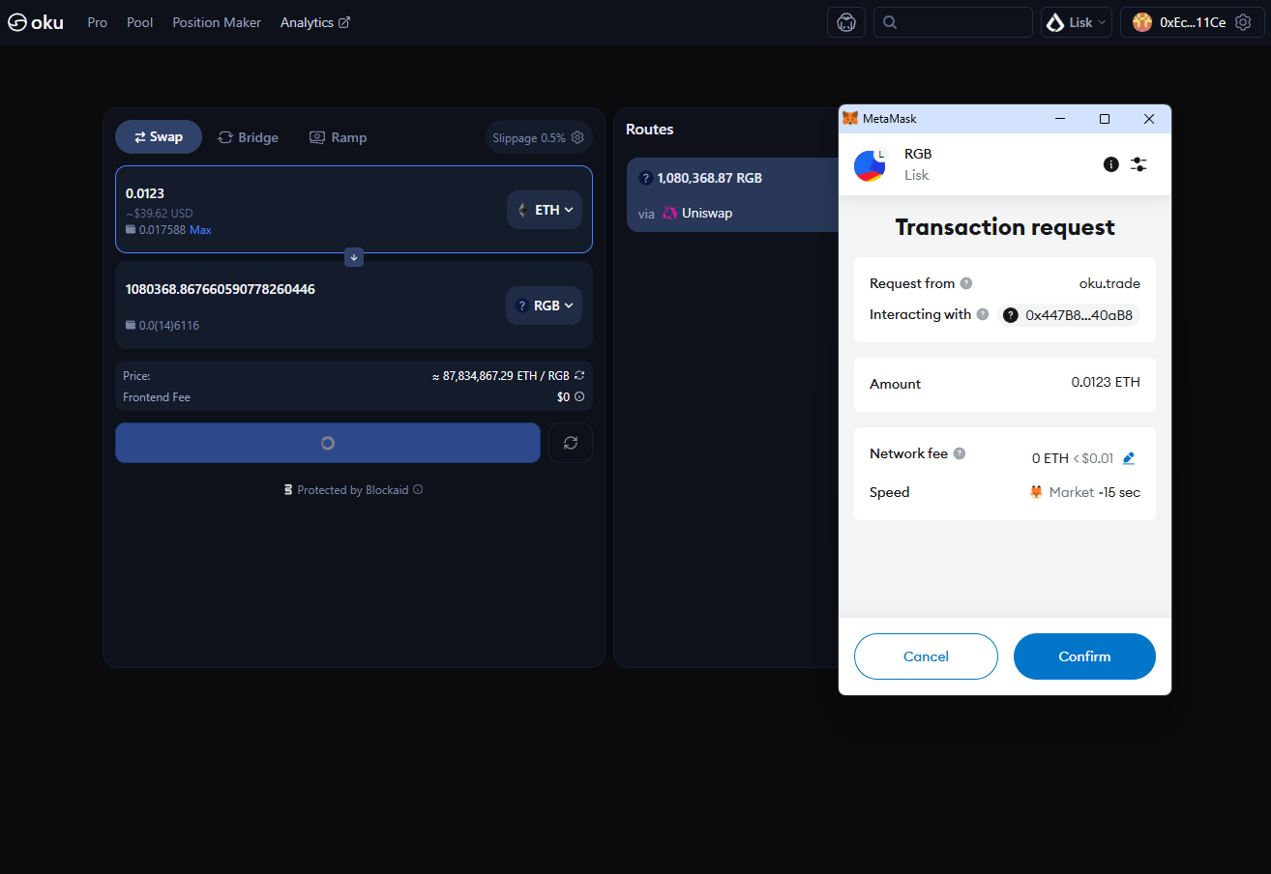Swap token direction arrow
1271x874 pixels.
click(354, 257)
